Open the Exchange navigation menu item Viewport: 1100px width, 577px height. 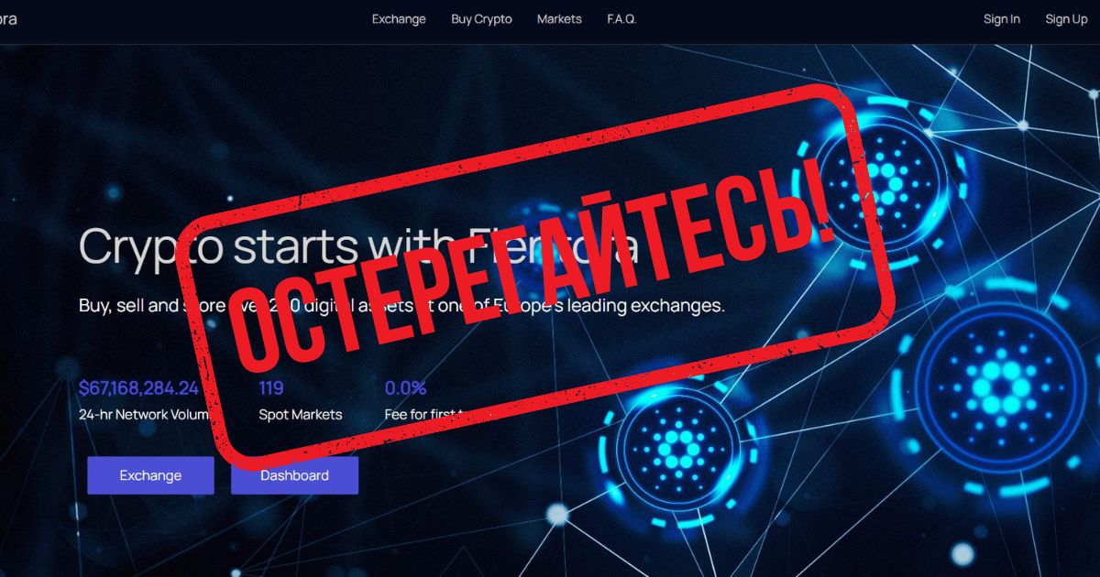399,19
